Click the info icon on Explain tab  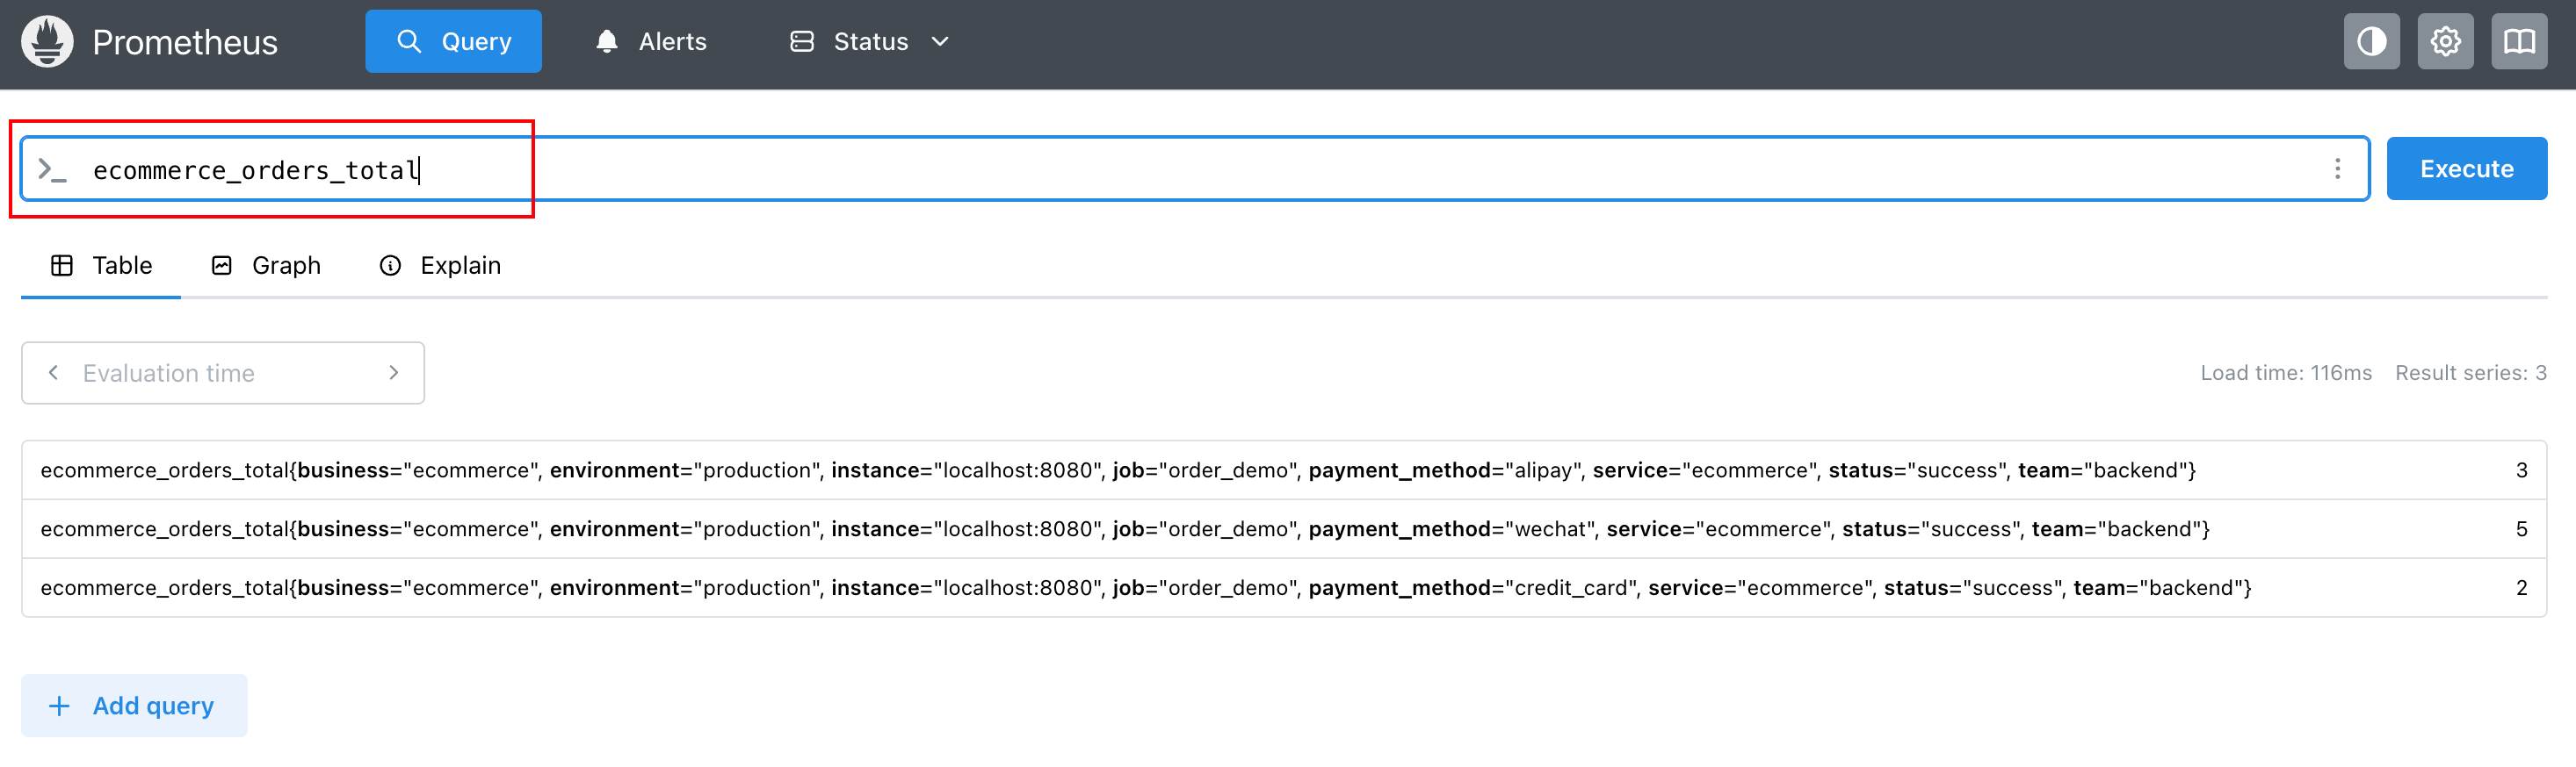390,266
